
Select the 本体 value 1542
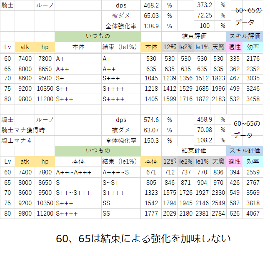[151, 203]
